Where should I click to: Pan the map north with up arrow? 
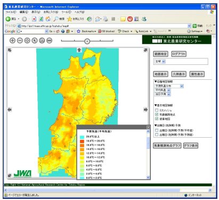(79, 50)
